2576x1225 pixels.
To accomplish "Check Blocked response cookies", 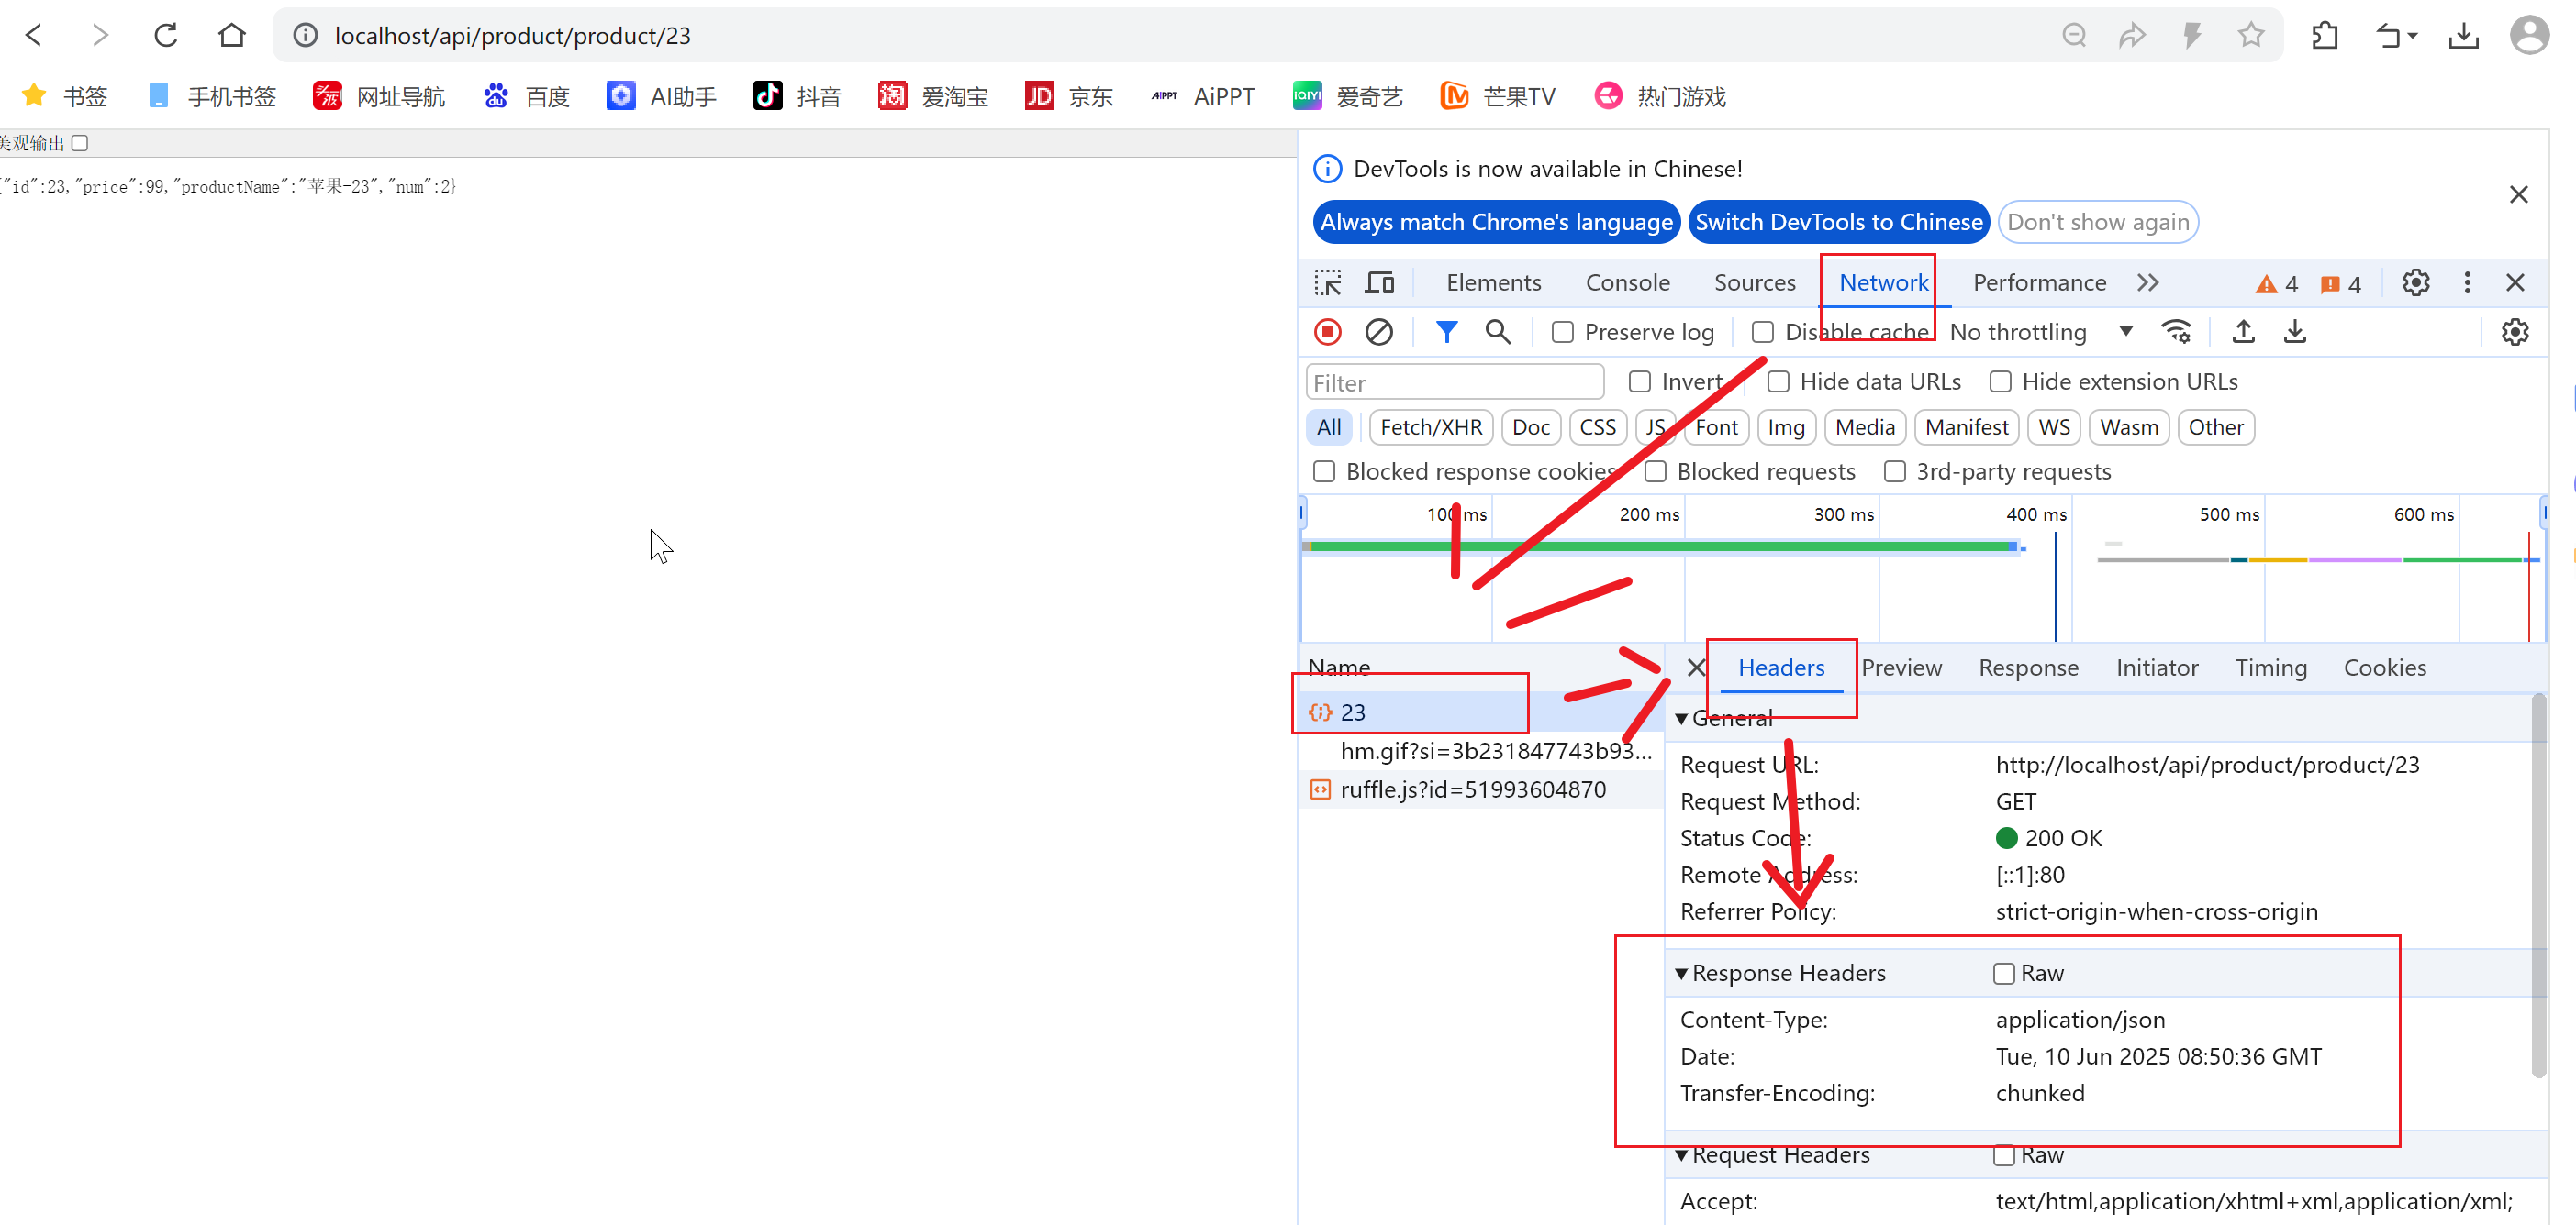I will coord(1324,471).
